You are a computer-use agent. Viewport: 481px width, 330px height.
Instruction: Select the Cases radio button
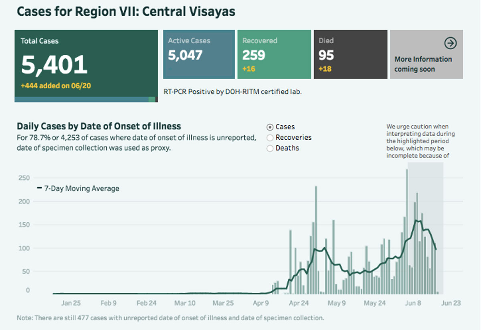point(270,127)
